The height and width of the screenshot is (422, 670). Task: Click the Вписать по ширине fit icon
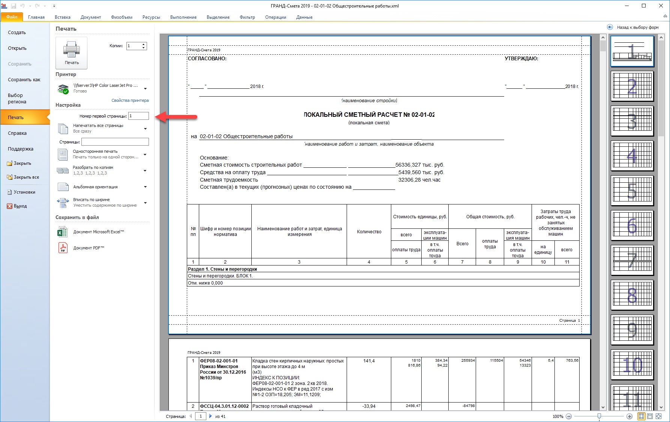click(63, 203)
